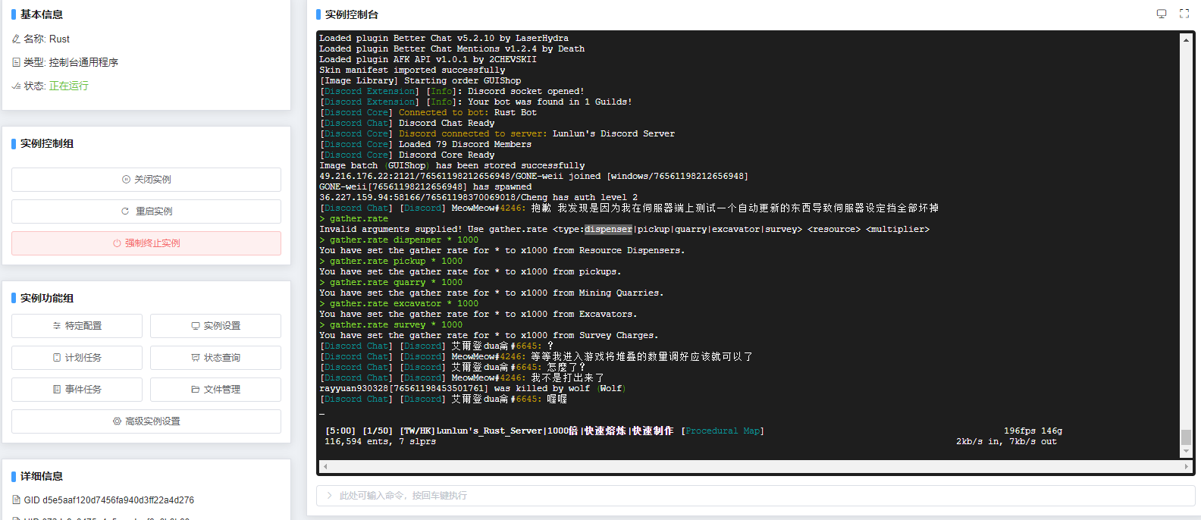Click the pop-out monitor icon in console header
This screenshot has height=520, width=1201.
(x=1161, y=14)
